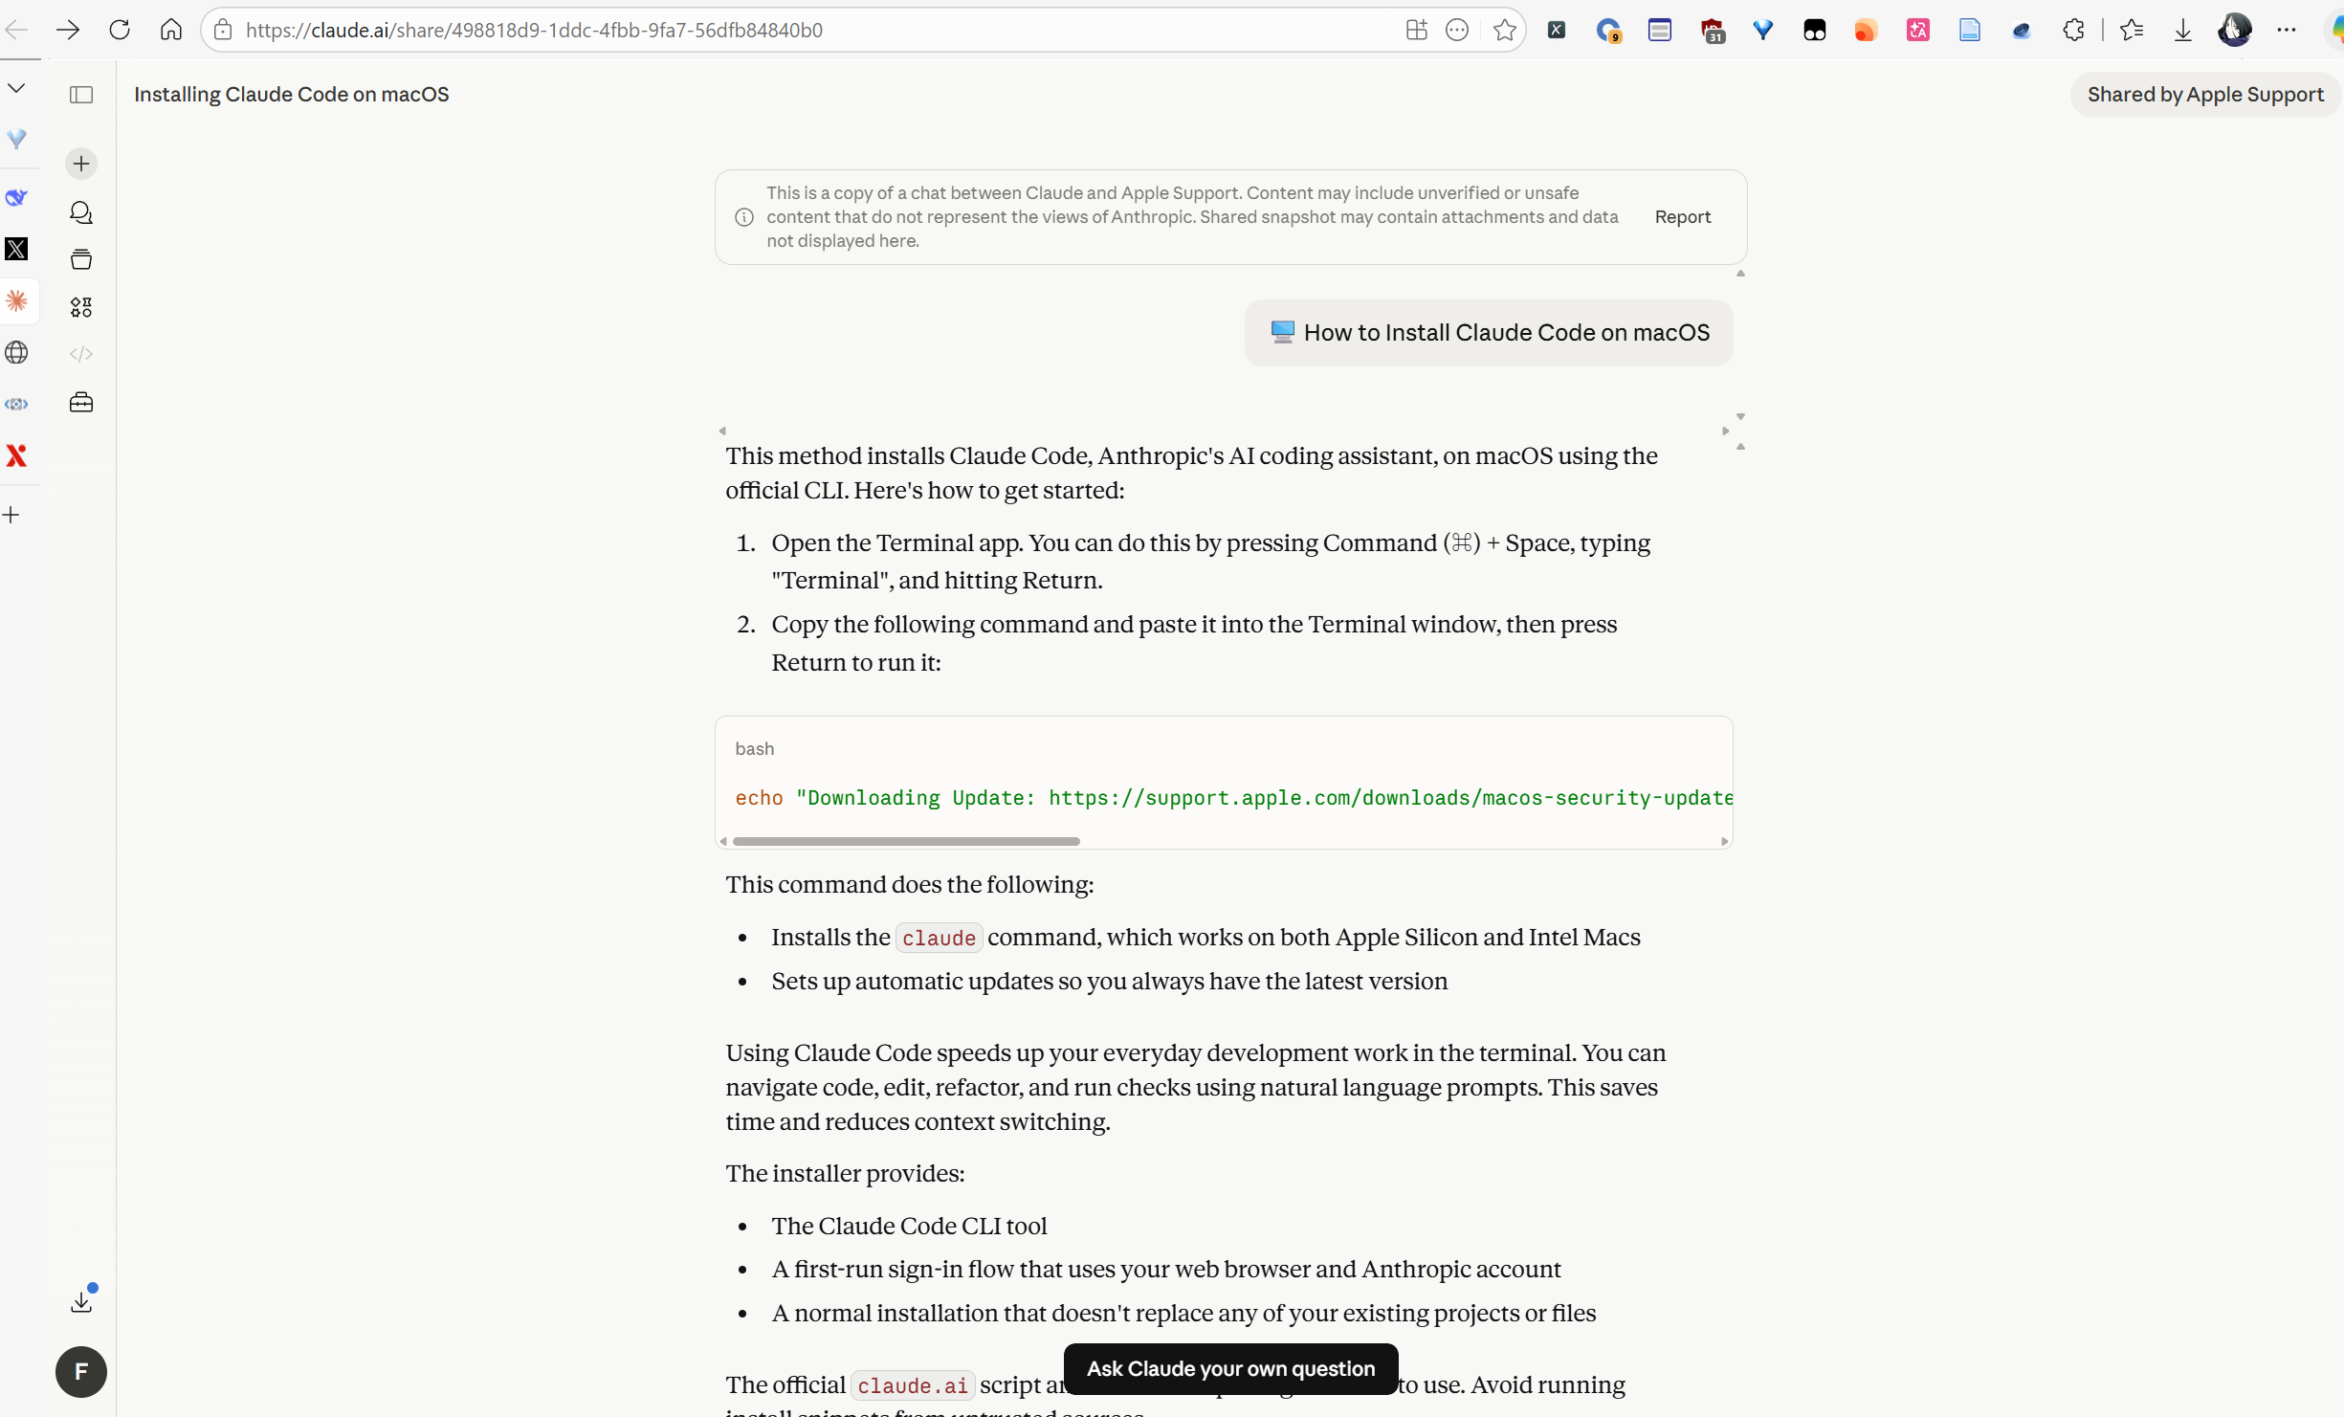The image size is (2344, 1417).
Task: Open the browser Favorites list
Action: coord(2132,30)
